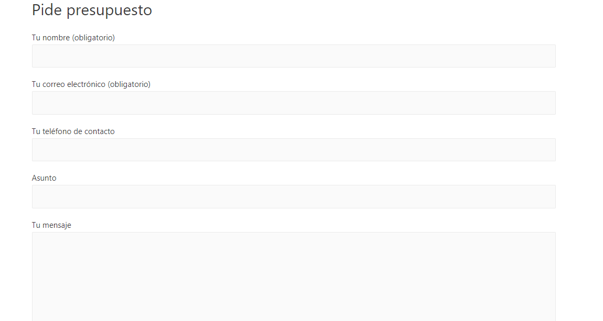Focus the Tu correo electrónico field
This screenshot has height=321, width=603.
pos(294,103)
